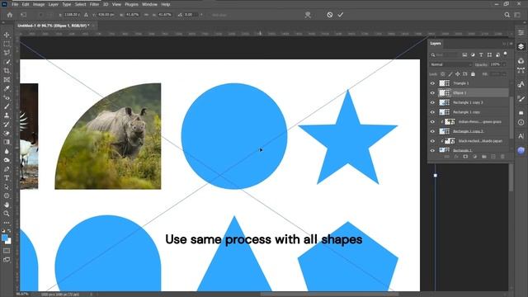Toggle the layer filter on/off switch

pyautogui.click(x=505, y=54)
